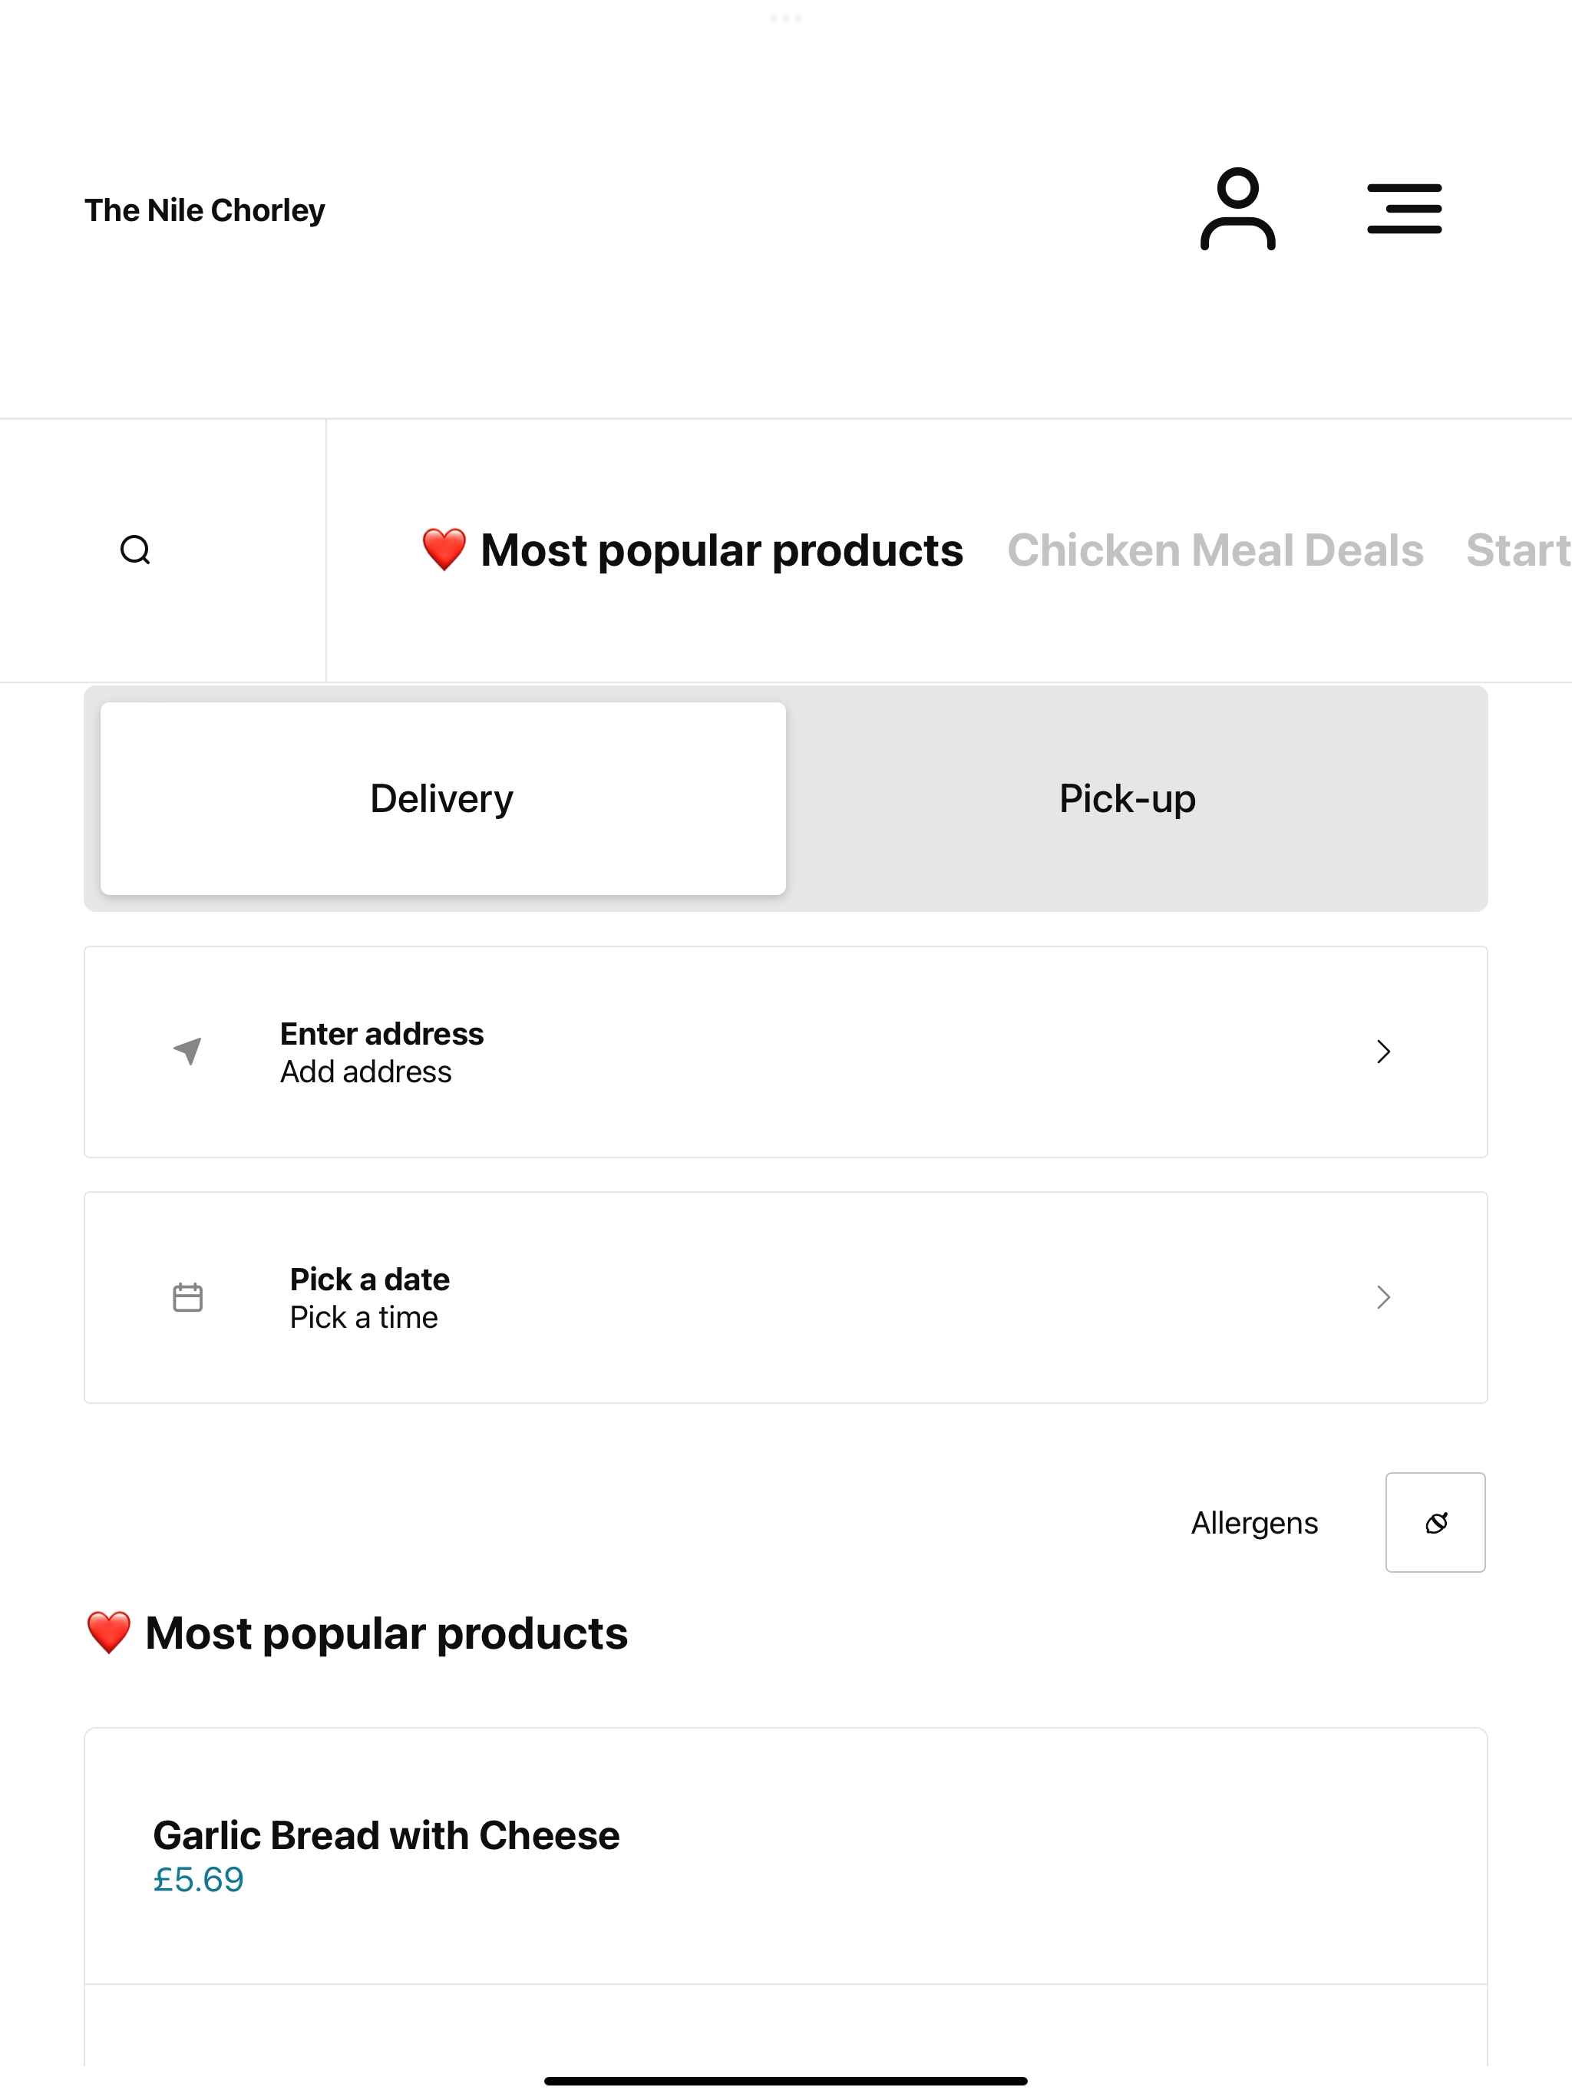Viewport: 1572px width, 2097px height.
Task: Open the allergens filter icon button
Action: [x=1435, y=1523]
